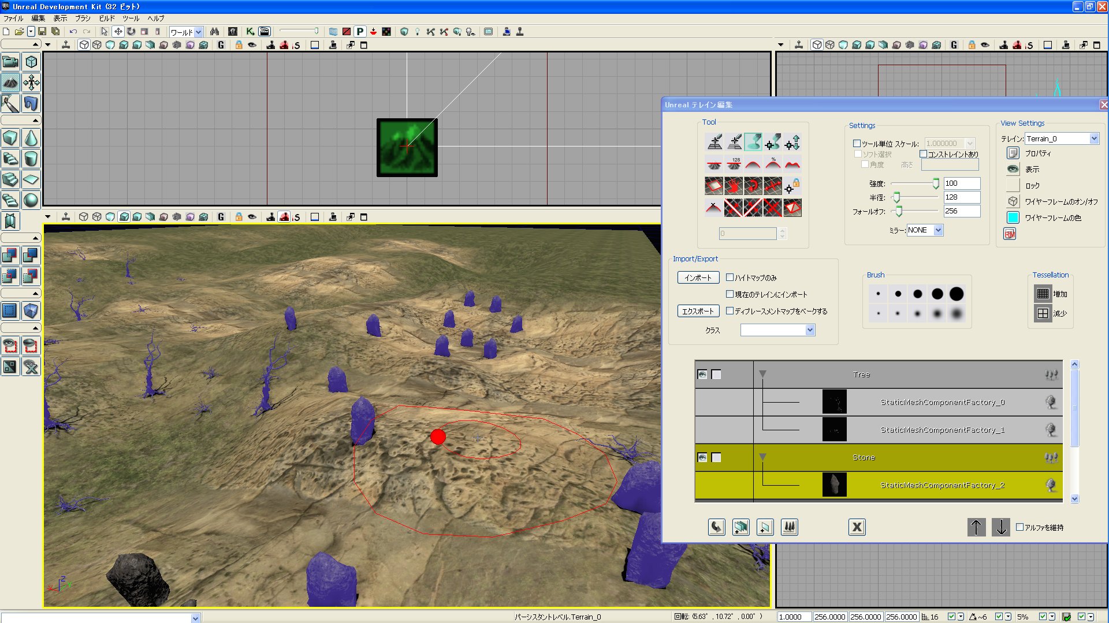Select the largest hard round brush
The height and width of the screenshot is (623, 1109).
(x=957, y=294)
